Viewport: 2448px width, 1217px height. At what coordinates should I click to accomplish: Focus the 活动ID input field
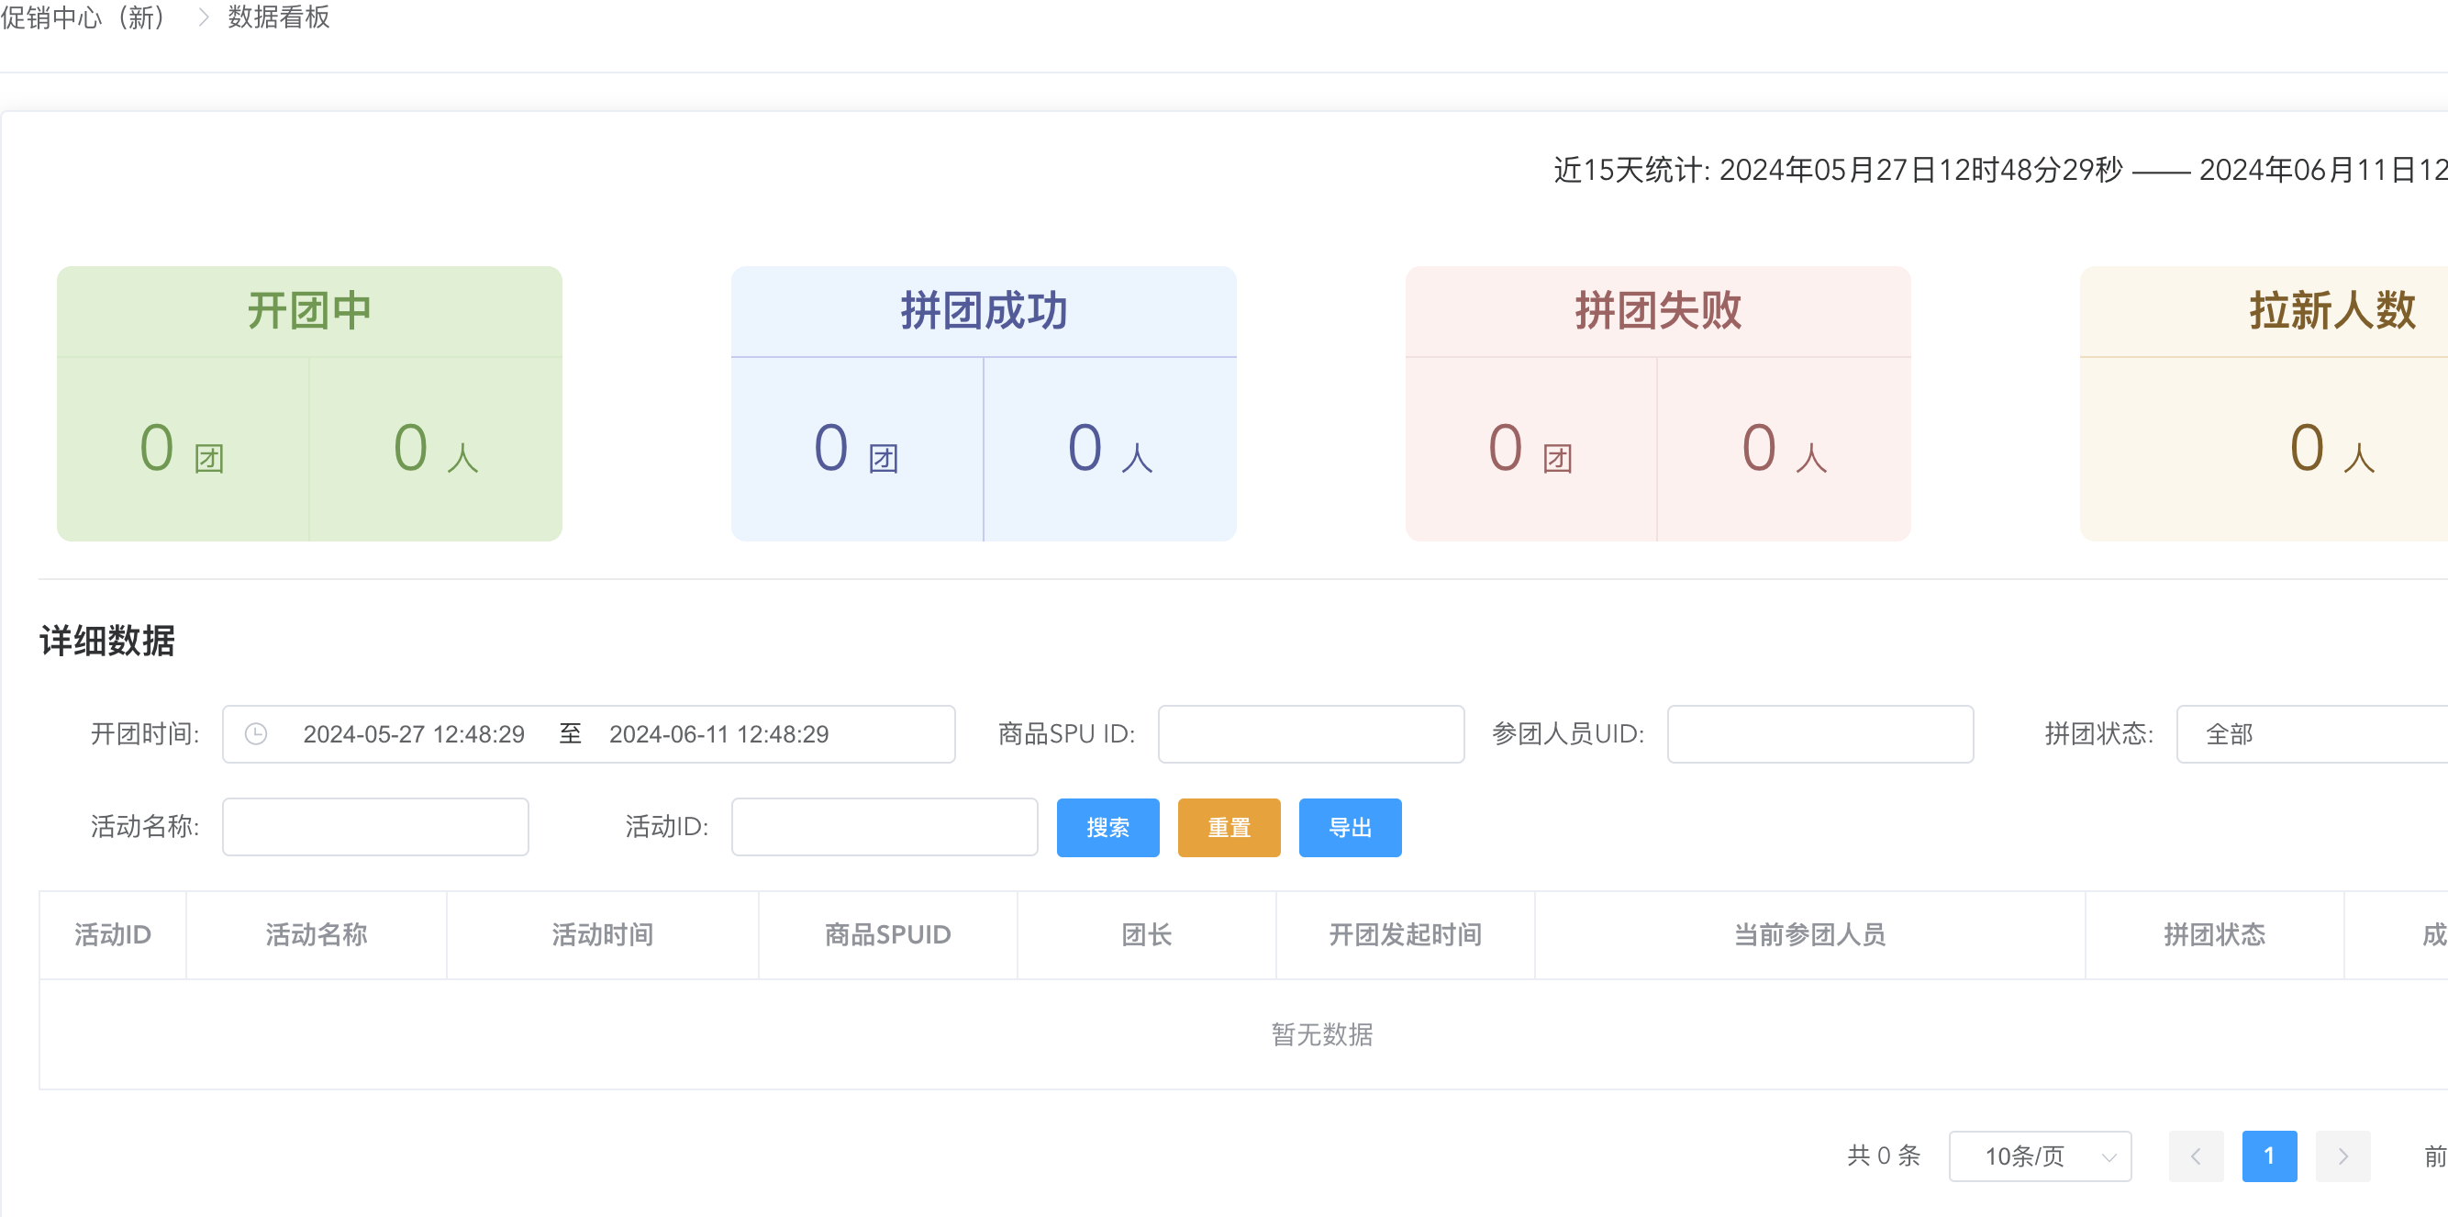885,827
